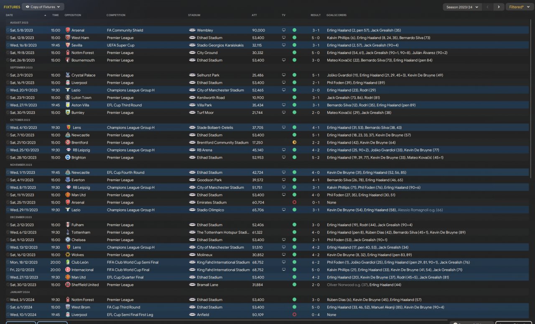Go to the previous season with the left arrow
Viewport: 535px width, 324px height.
pyautogui.click(x=487, y=7)
